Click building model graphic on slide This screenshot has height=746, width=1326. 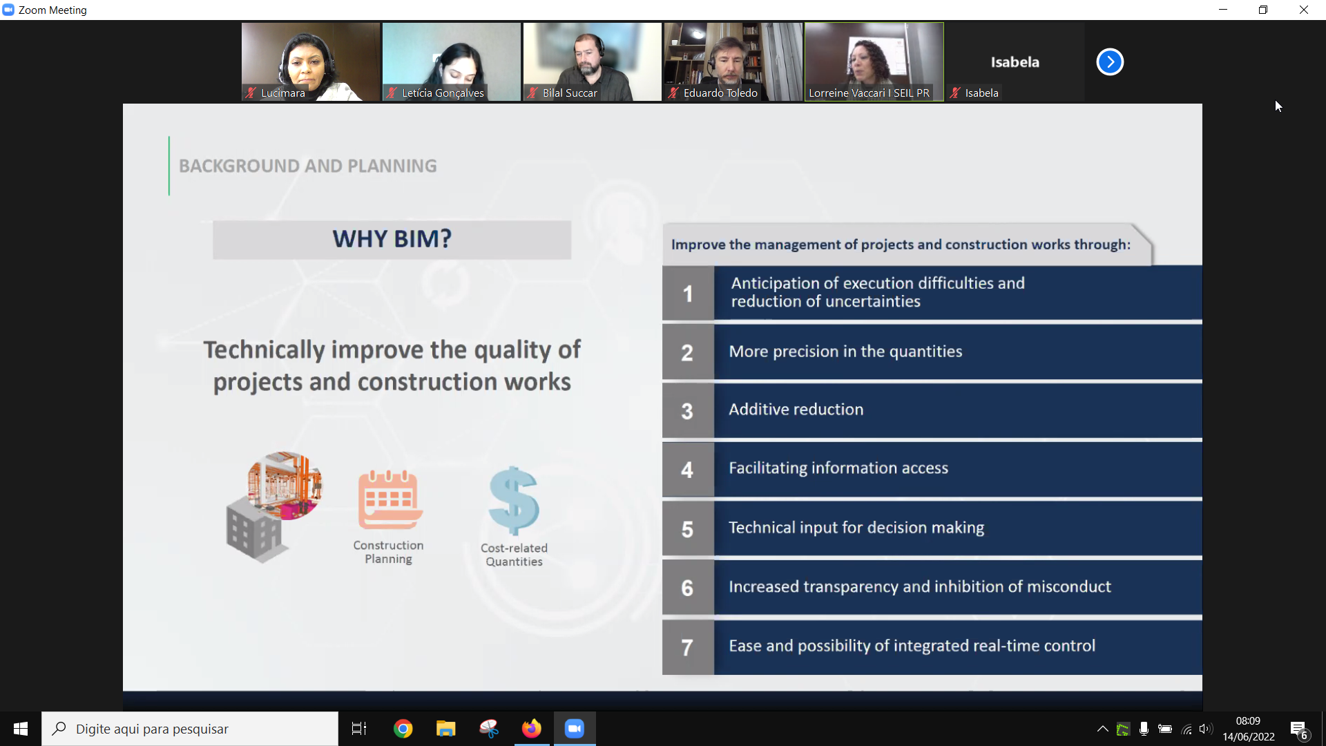pyautogui.click(x=274, y=506)
